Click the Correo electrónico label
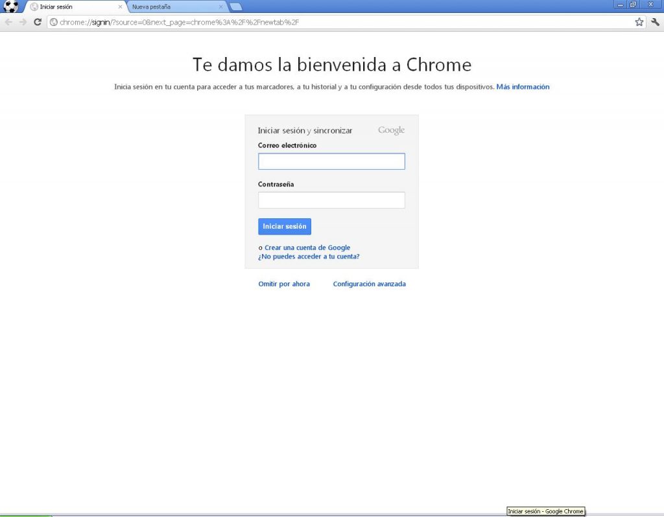 (x=287, y=146)
